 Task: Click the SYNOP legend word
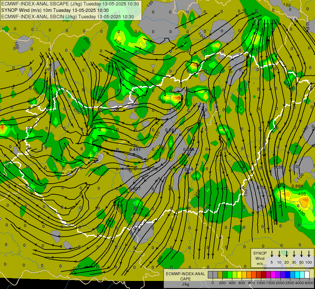tap(260, 253)
